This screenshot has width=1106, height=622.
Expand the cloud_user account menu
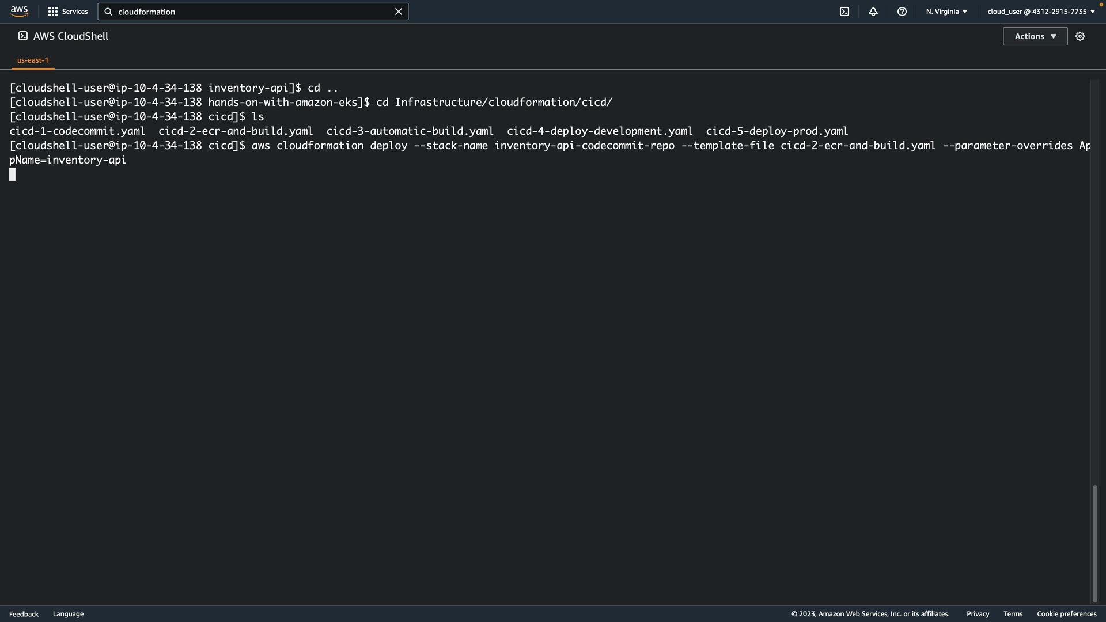coord(1041,12)
